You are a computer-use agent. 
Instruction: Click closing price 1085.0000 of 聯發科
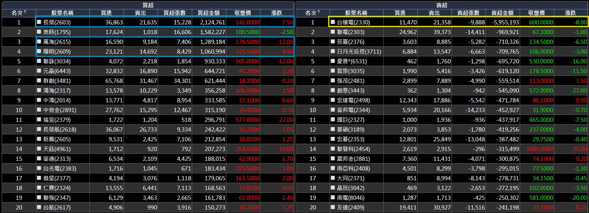coord(540,149)
